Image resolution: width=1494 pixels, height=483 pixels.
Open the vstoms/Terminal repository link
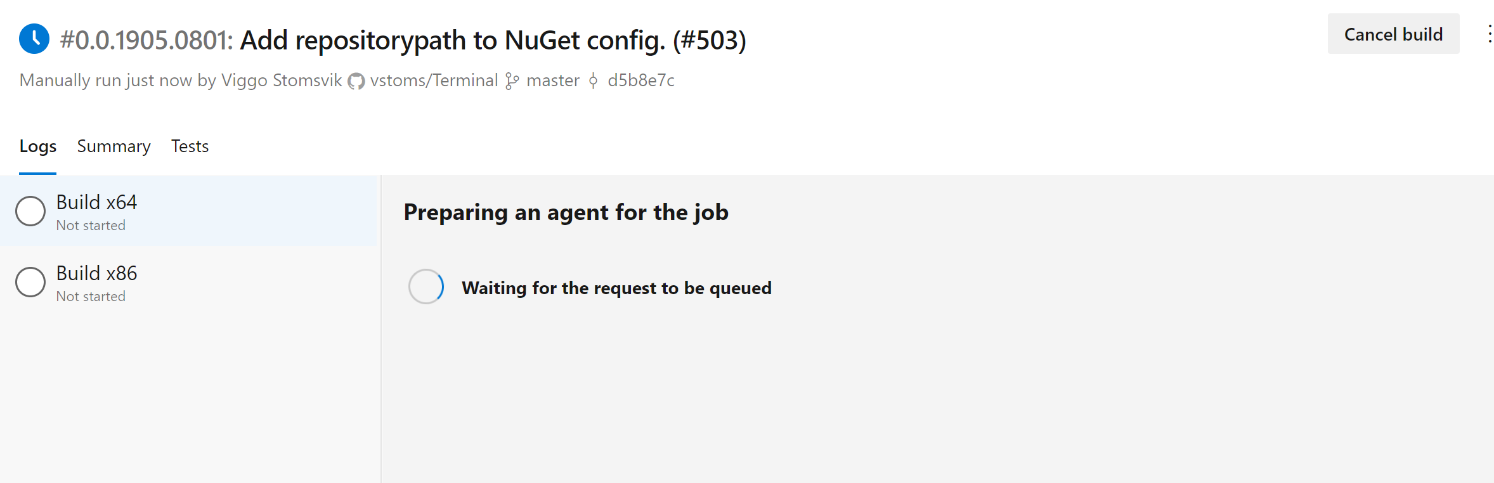pyautogui.click(x=434, y=80)
